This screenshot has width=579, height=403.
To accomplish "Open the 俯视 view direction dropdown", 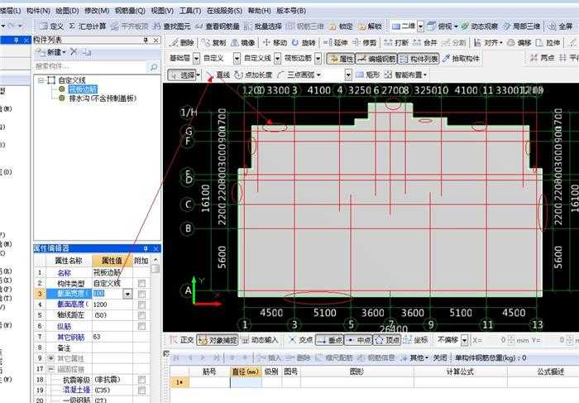I will point(456,26).
